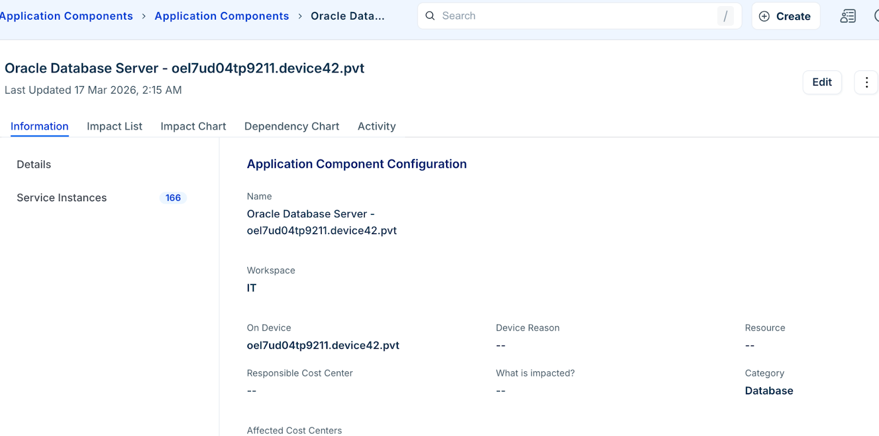Click the What is impacted? label

tap(536, 373)
